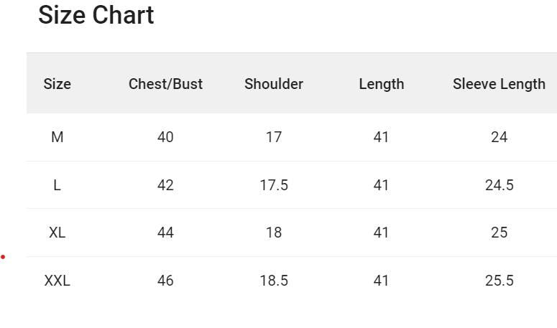
Task: Click shoulder value 17 for size M
Action: [274, 137]
